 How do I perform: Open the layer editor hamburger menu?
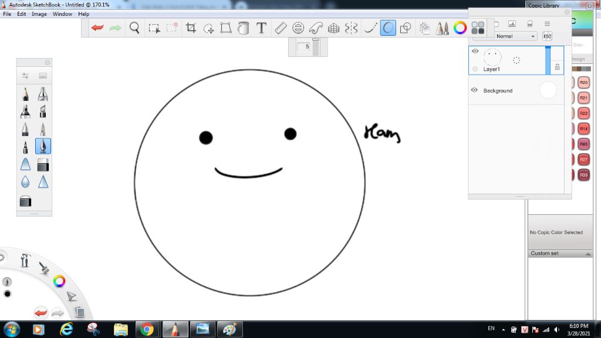[x=547, y=23]
